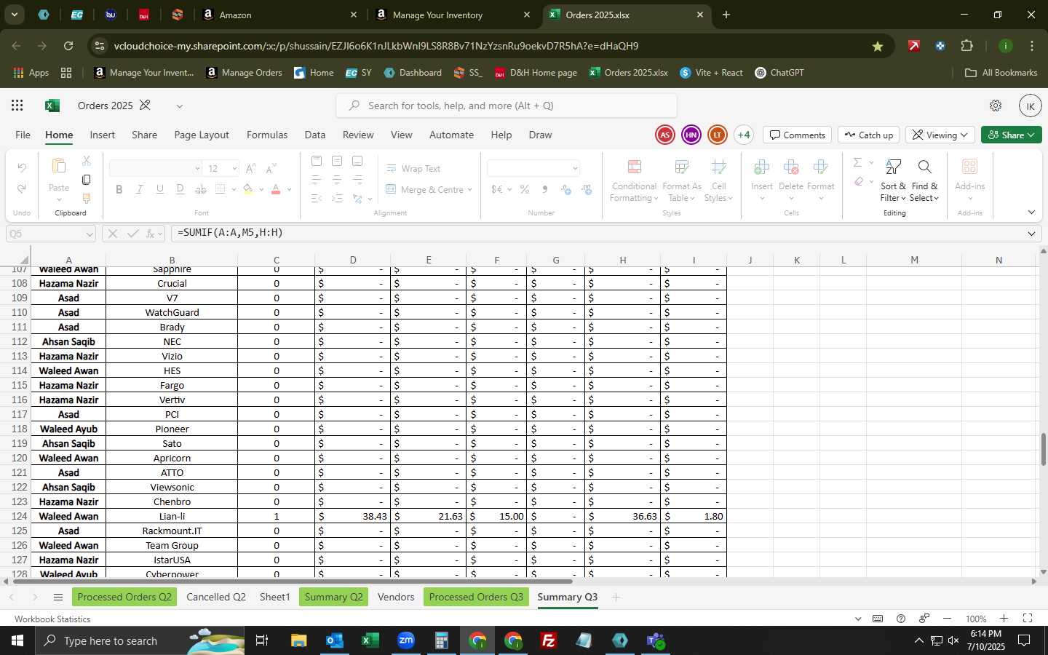
Task: Open FileZilla from the taskbar
Action: (x=549, y=640)
